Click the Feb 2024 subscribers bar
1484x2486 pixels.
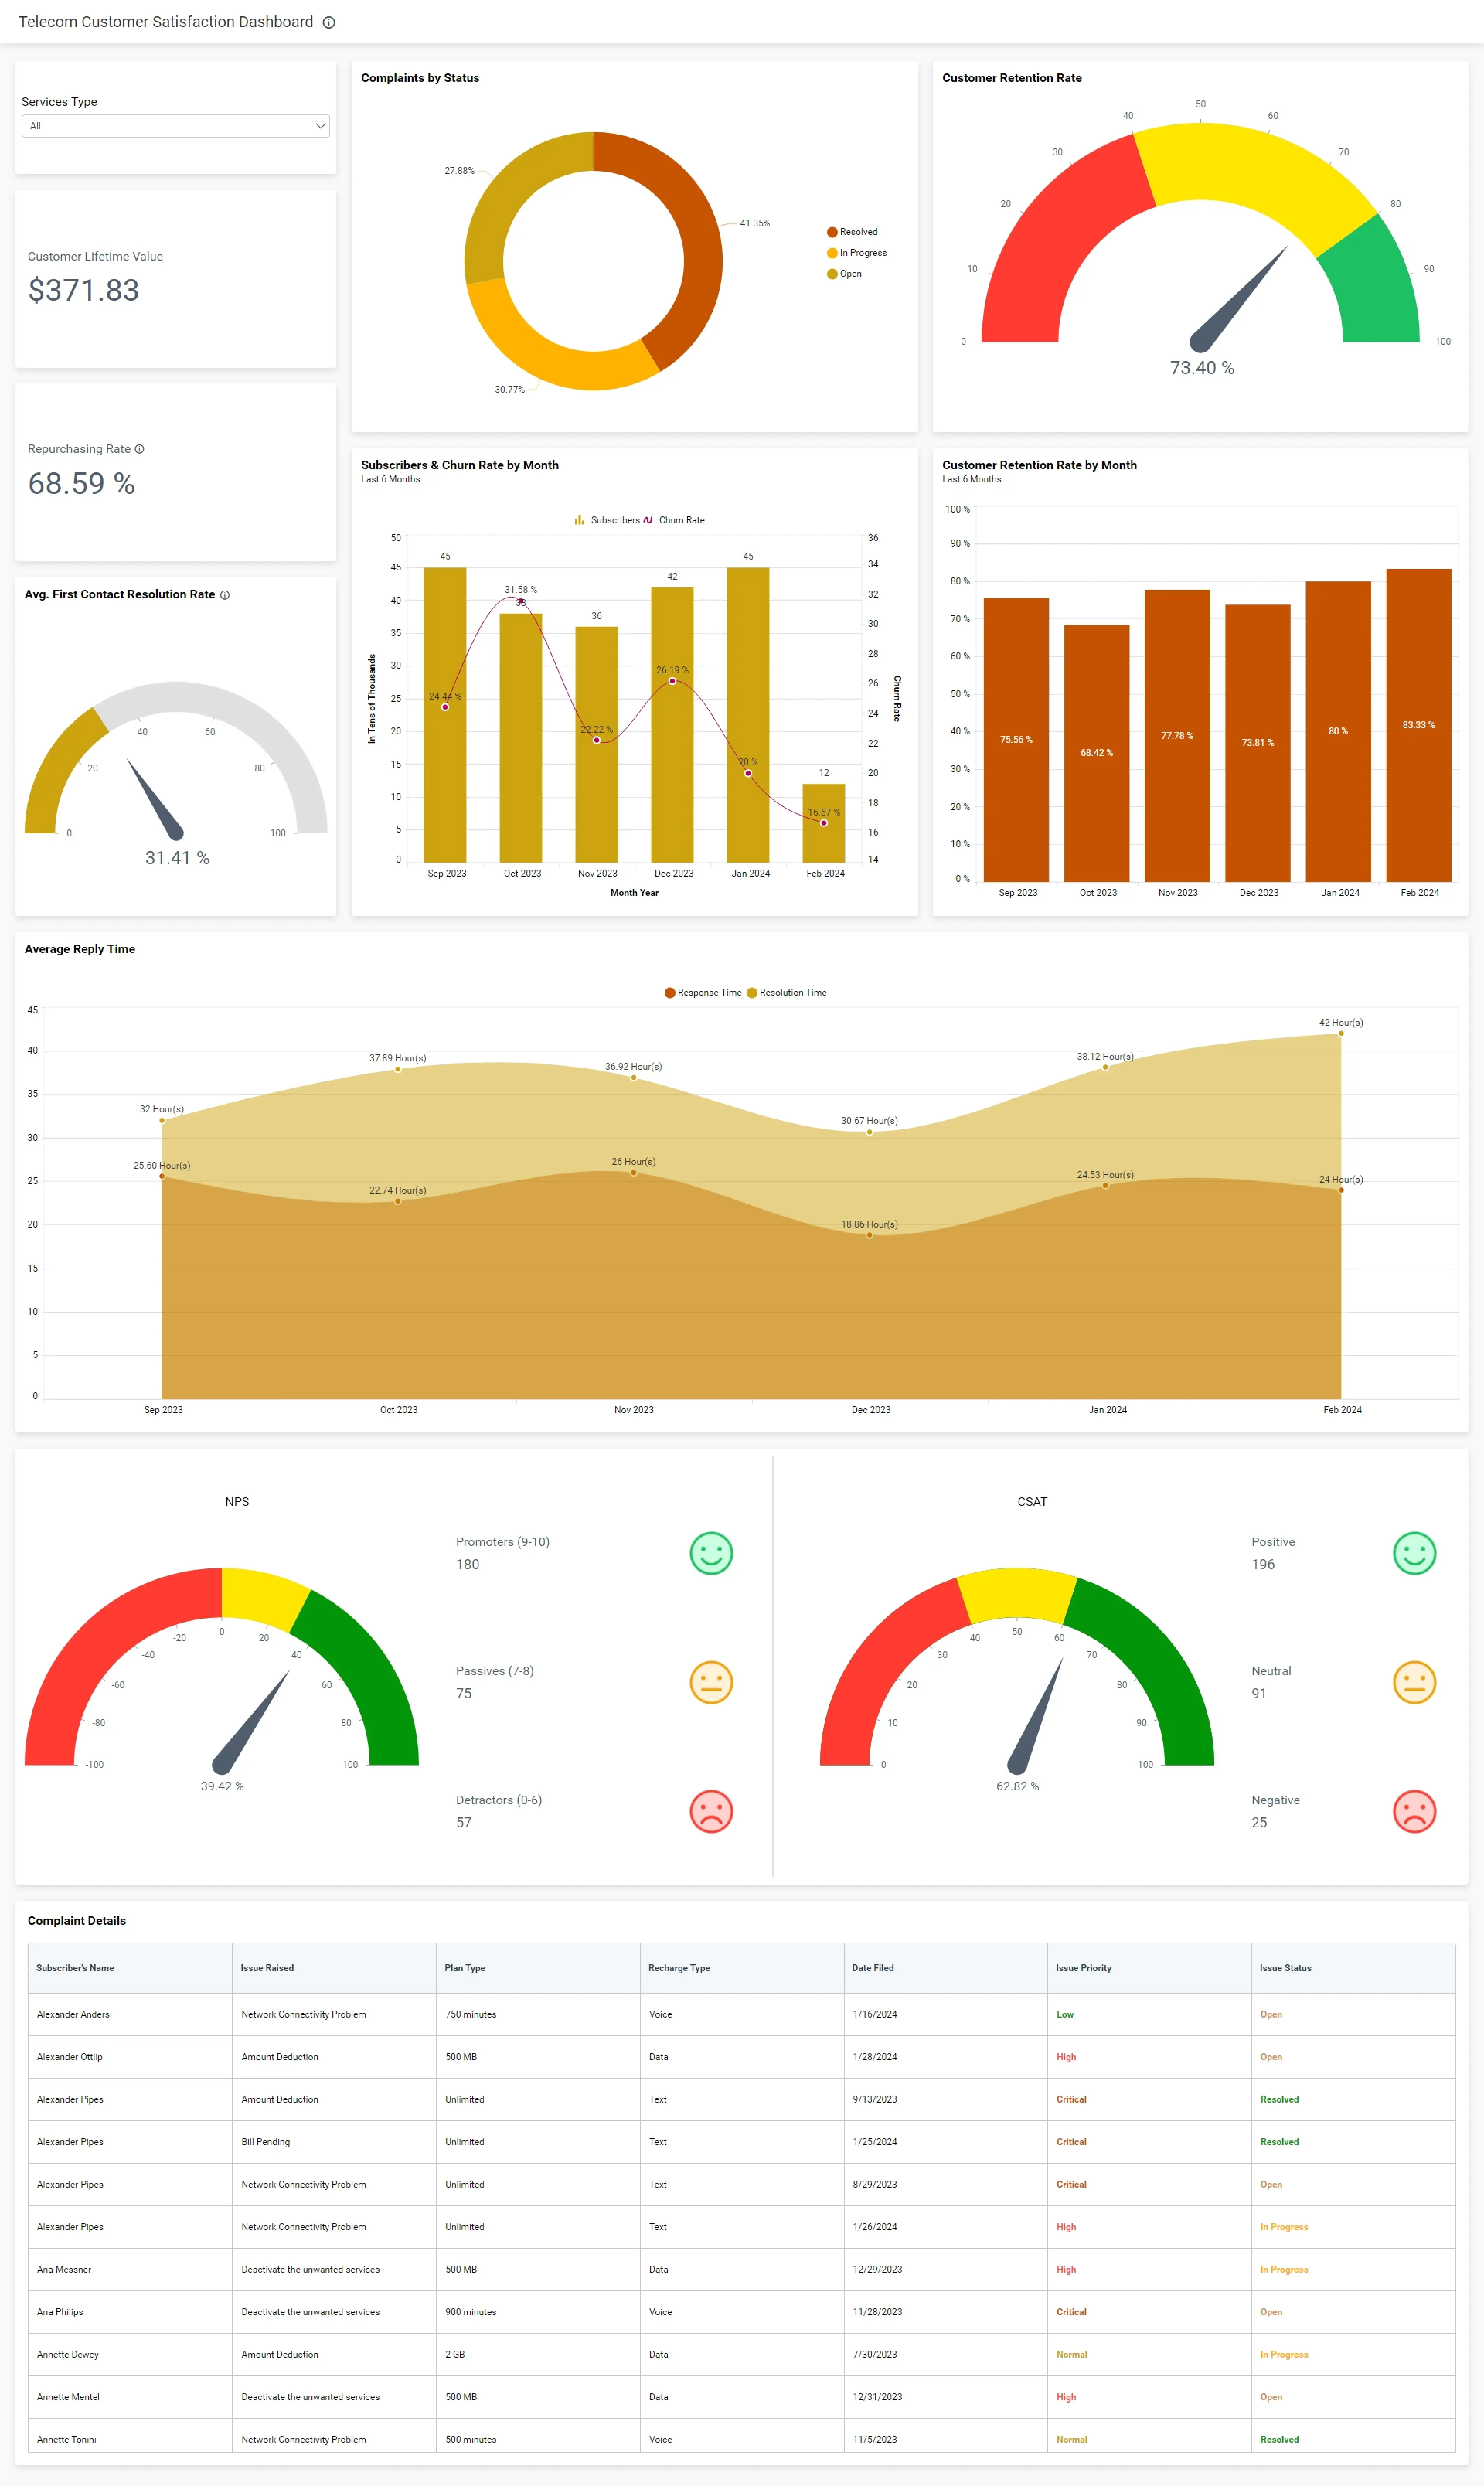[x=823, y=823]
